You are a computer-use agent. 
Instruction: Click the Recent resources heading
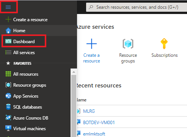[99, 86]
